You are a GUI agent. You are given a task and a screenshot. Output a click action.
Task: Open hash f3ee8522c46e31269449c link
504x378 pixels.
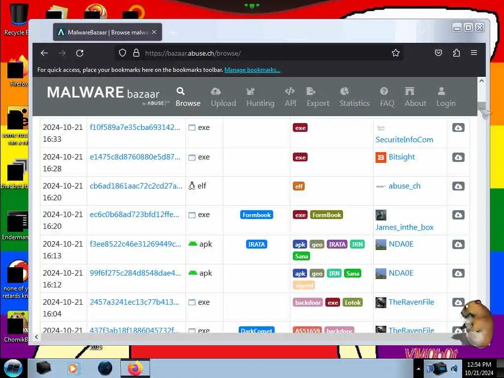pos(135,244)
